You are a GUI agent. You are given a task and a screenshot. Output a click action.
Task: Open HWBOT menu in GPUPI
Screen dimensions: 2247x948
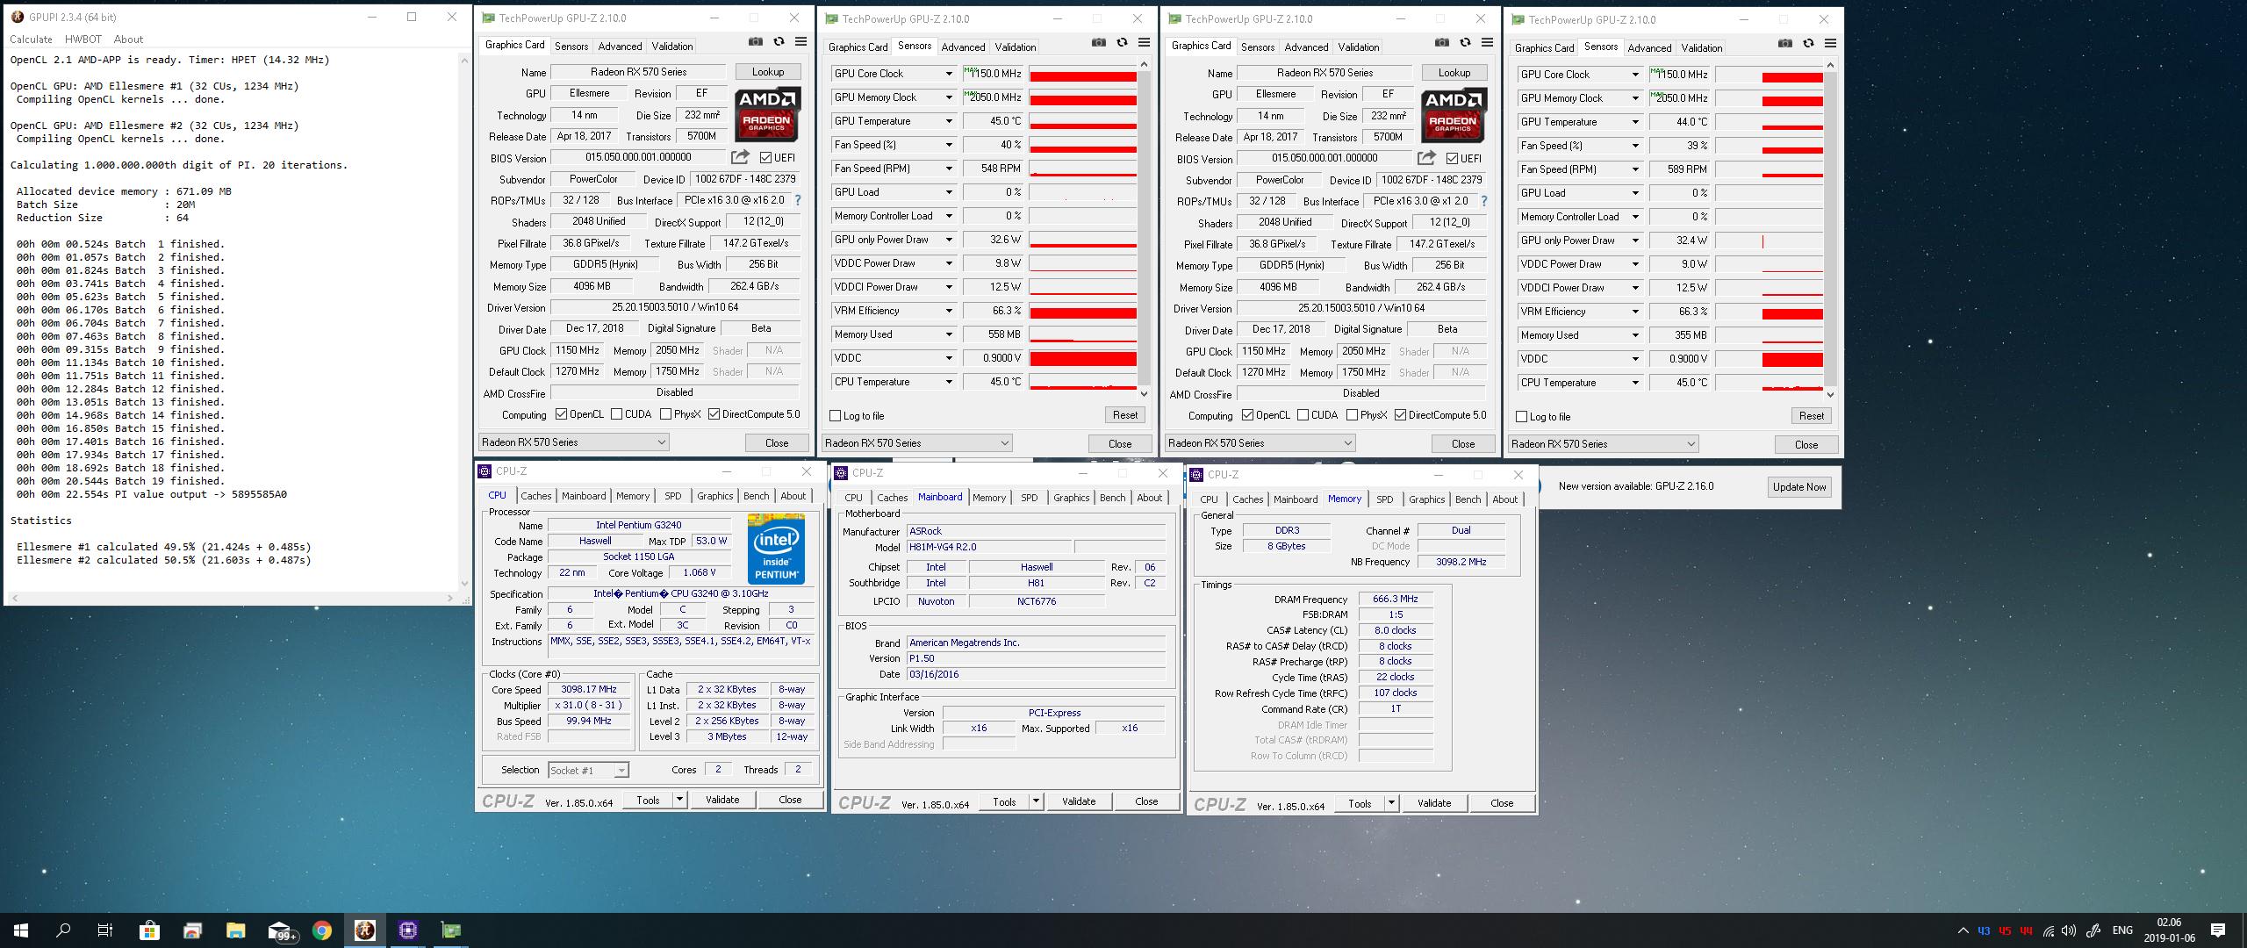tap(83, 39)
